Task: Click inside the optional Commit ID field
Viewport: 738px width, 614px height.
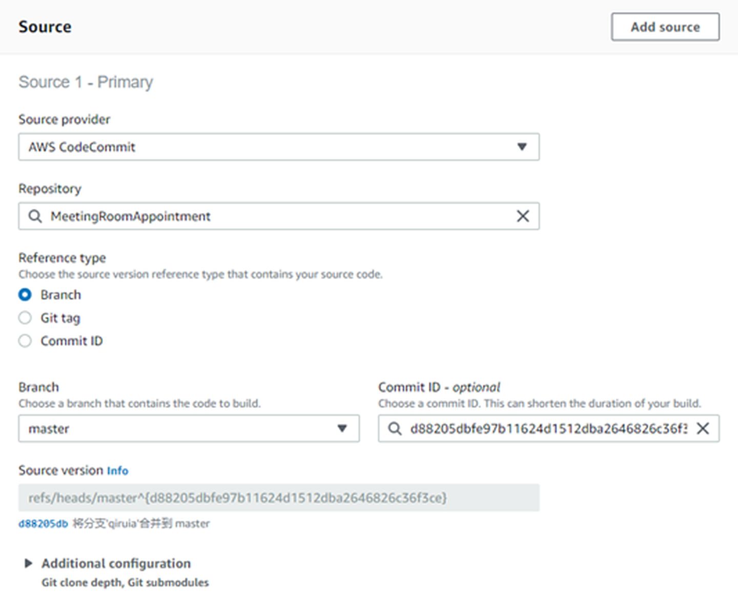Action: tap(547, 429)
